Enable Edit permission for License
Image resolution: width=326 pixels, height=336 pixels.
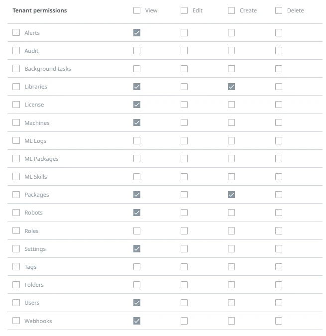[x=184, y=105]
